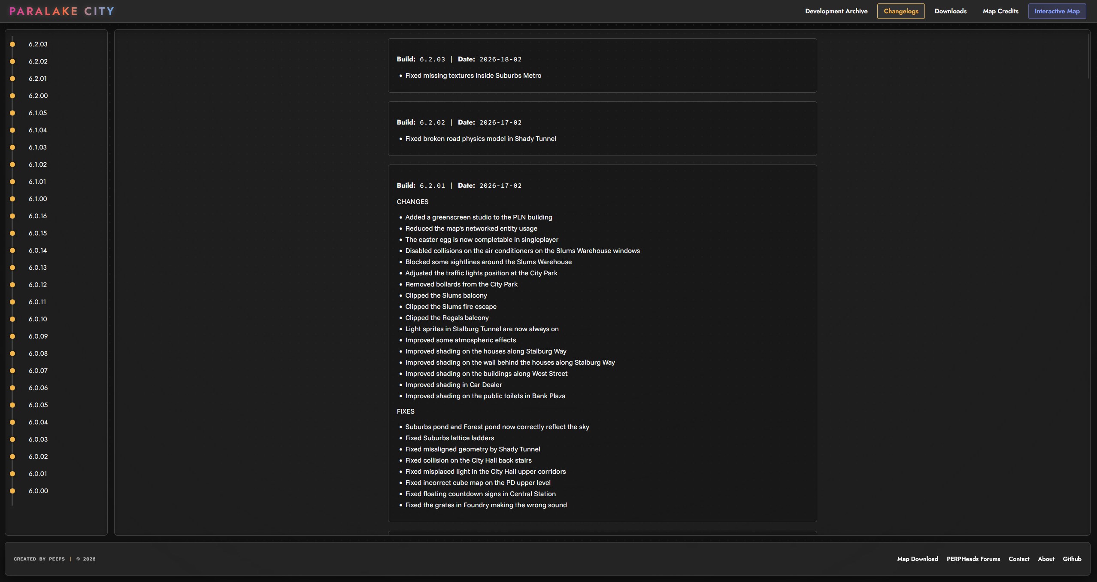The width and height of the screenshot is (1097, 582).
Task: Select 6.0.09 from the version list
Action: pos(38,336)
